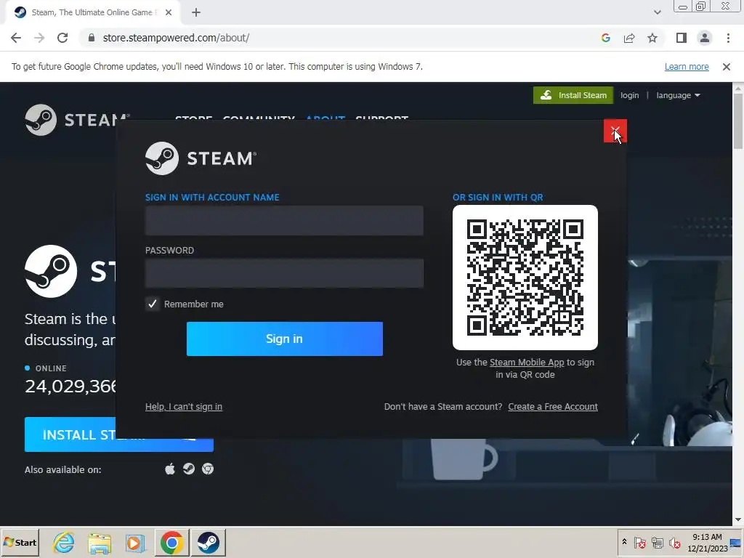Open the Chrome profile menu
This screenshot has width=744, height=558.
705,38
